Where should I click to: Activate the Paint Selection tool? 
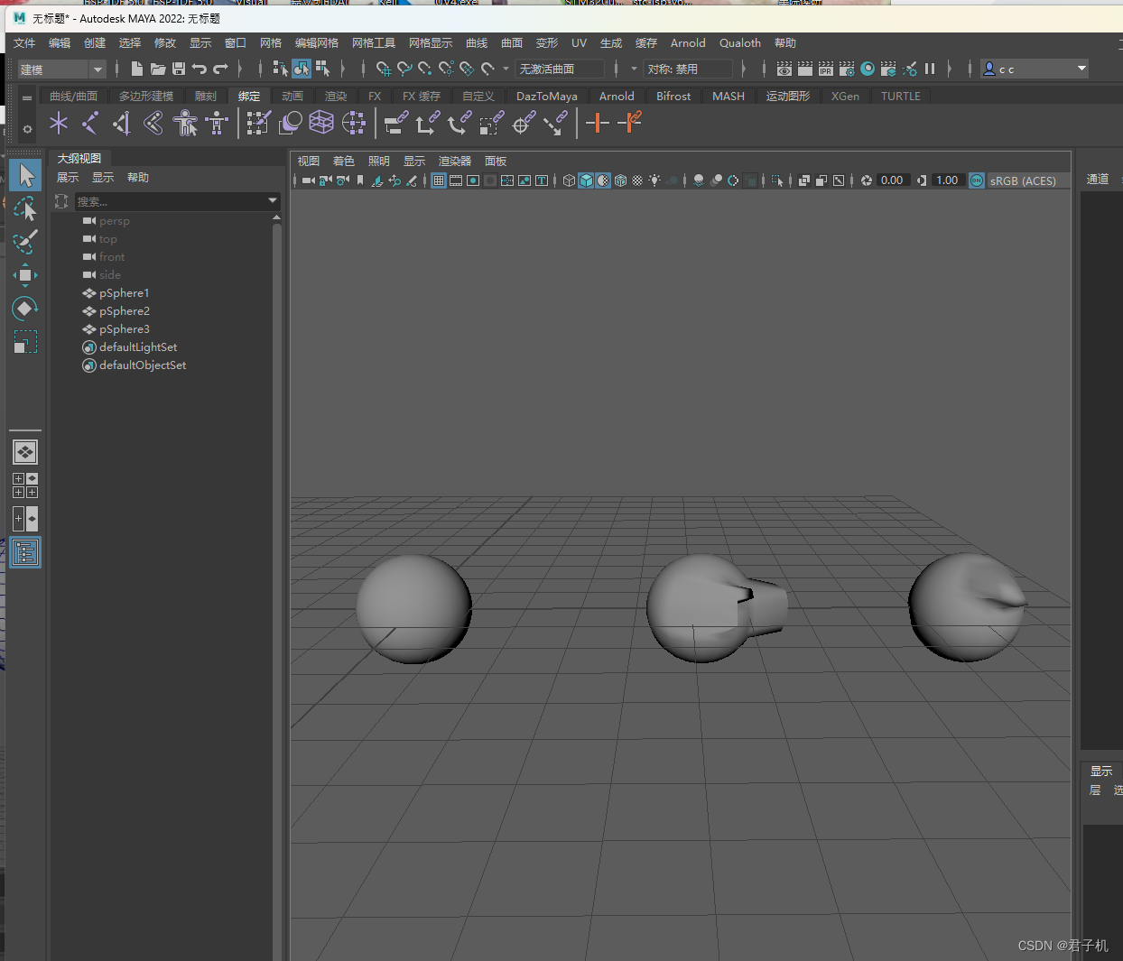[x=25, y=242]
